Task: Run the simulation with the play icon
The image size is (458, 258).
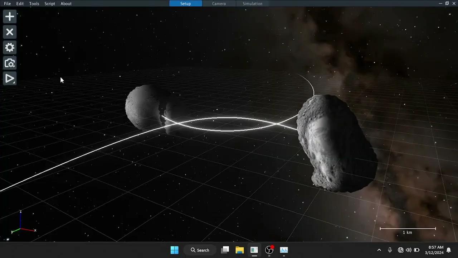Action: coord(9,78)
